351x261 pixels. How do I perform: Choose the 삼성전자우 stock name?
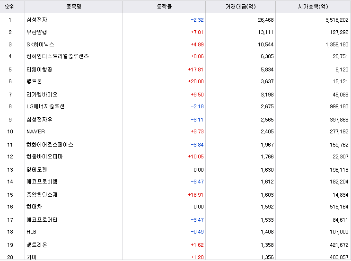[x=39, y=120]
